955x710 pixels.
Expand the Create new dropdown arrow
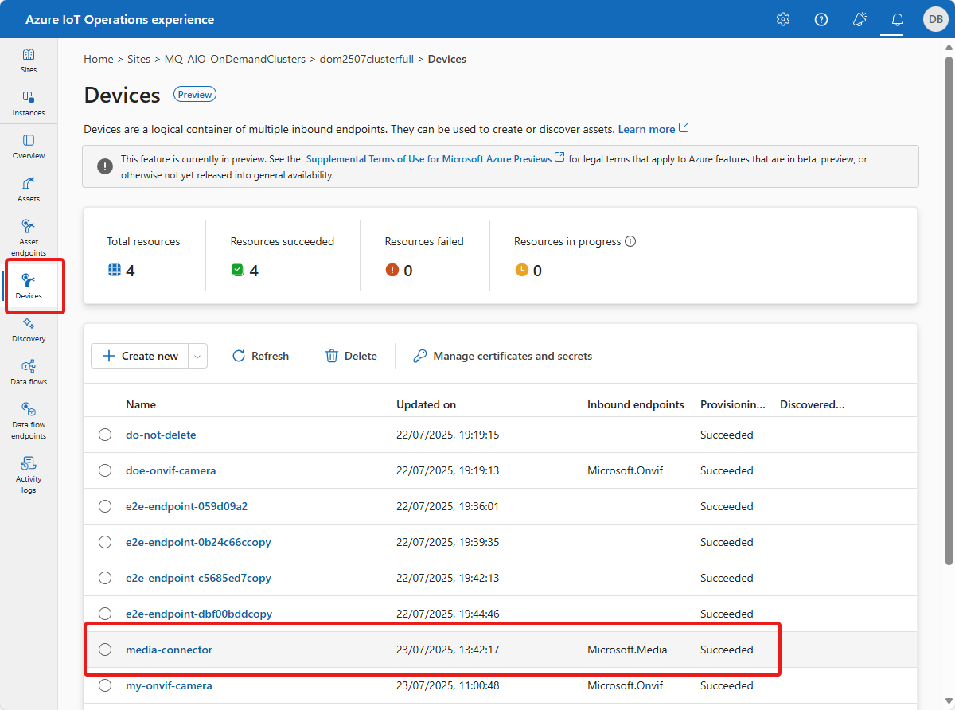coord(198,356)
